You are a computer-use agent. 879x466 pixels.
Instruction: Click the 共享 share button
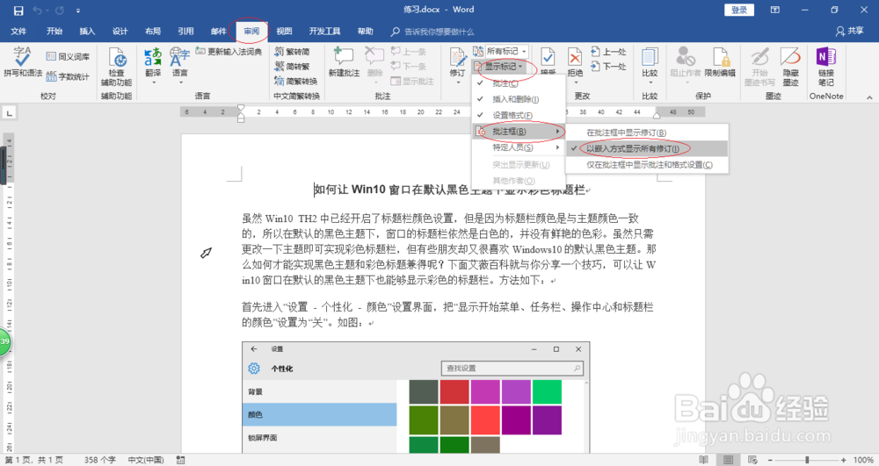(850, 32)
